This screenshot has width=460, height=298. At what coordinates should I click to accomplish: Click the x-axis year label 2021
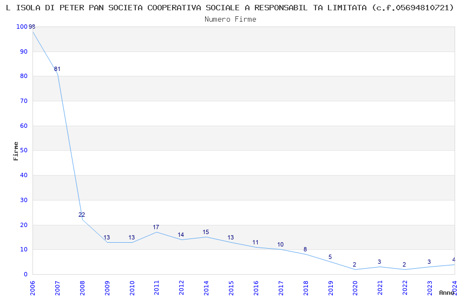[380, 288]
